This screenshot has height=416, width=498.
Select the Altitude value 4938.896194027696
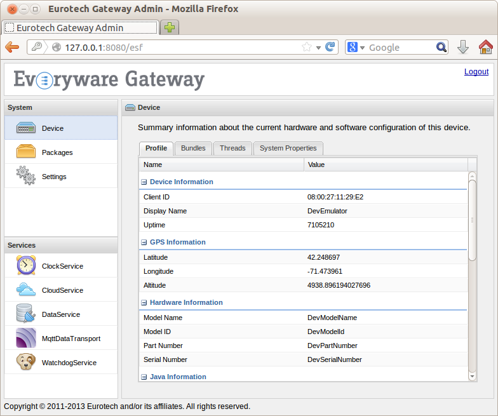pyautogui.click(x=339, y=285)
